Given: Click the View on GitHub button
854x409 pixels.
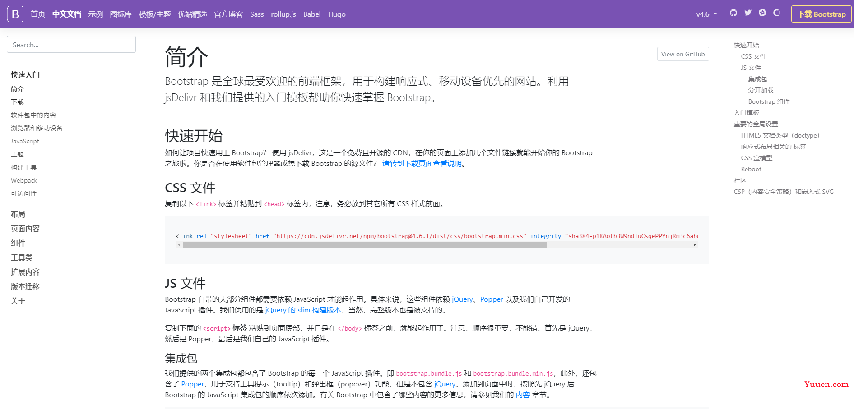Looking at the screenshot, I should tap(683, 54).
